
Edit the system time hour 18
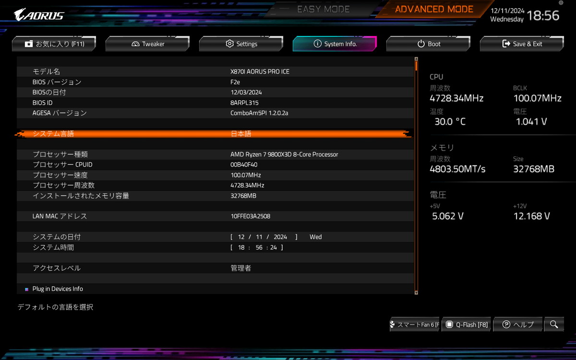pyautogui.click(x=241, y=248)
